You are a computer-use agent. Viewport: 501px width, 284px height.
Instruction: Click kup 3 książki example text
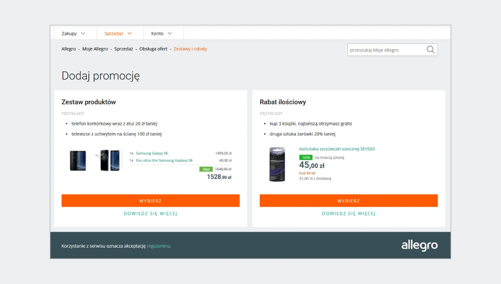pyautogui.click(x=311, y=124)
